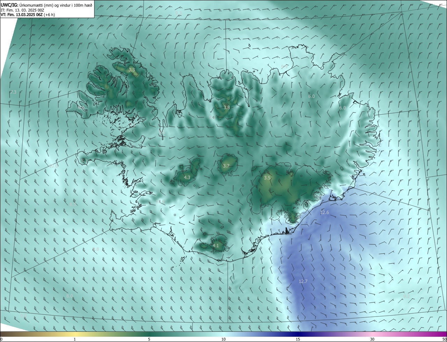Click the 8.0 value label on the map

point(69,296)
